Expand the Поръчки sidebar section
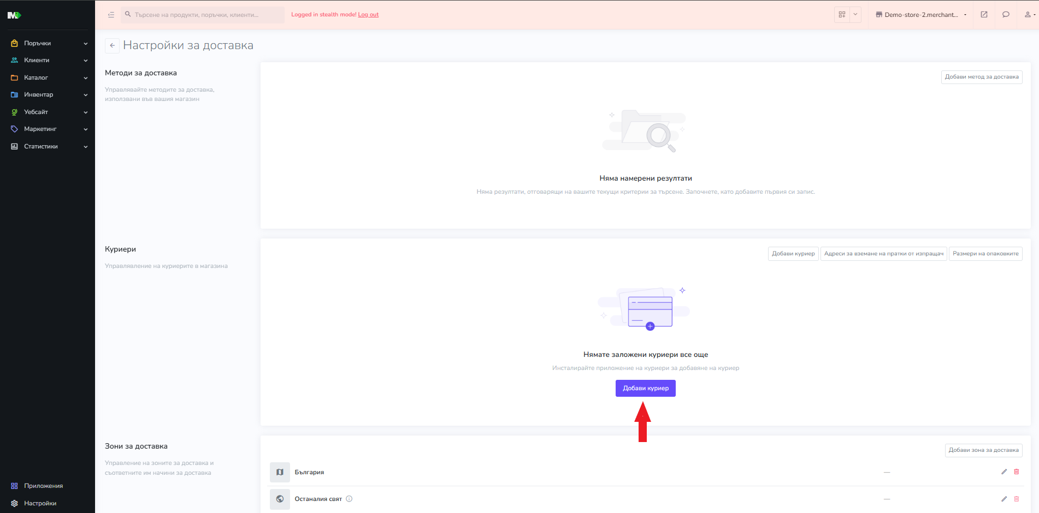Viewport: 1039px width, 513px height. click(48, 43)
